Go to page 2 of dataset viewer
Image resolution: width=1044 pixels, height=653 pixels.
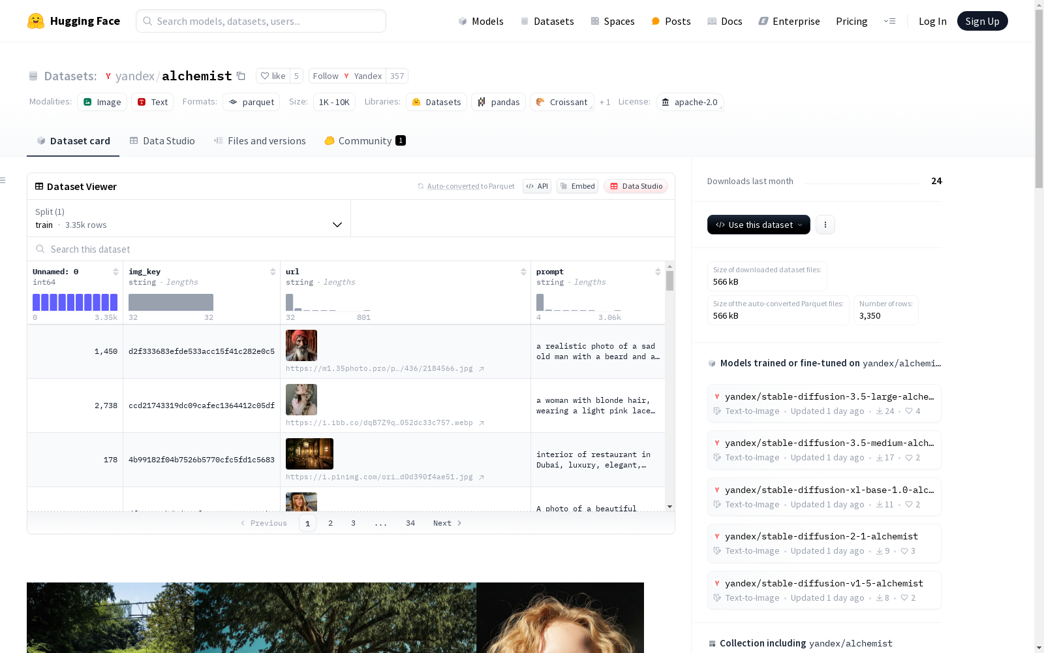tap(331, 523)
